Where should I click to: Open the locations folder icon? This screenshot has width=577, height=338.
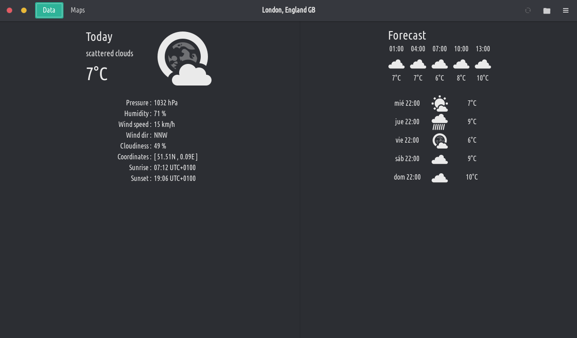coord(547,10)
